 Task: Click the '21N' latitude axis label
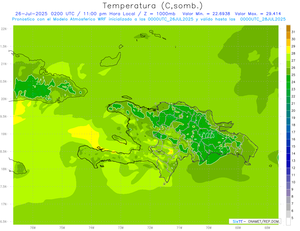4,64
